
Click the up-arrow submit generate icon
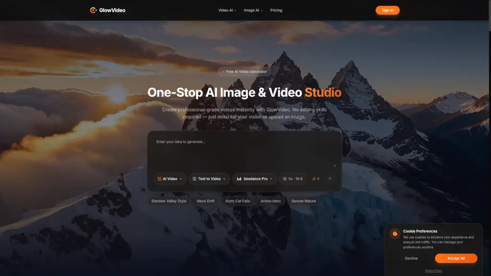point(330,179)
